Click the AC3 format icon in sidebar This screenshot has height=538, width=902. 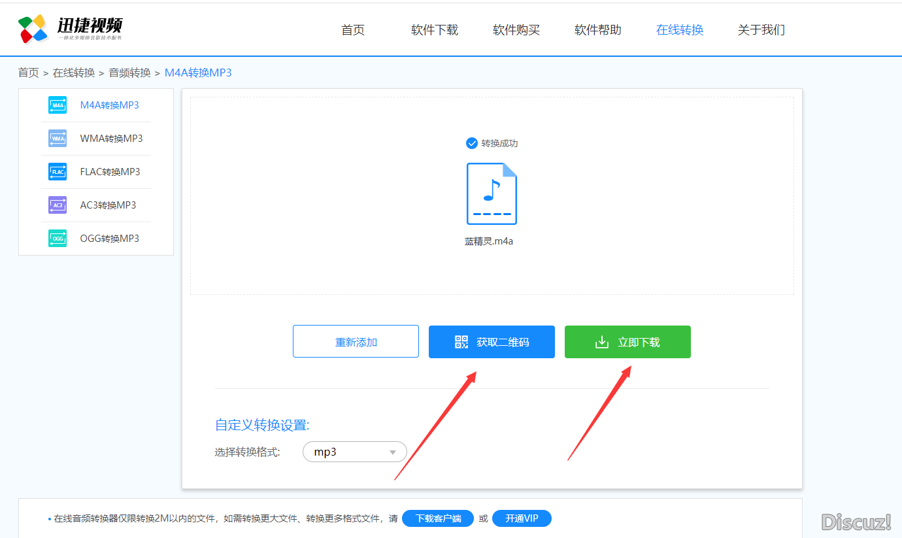tap(58, 205)
